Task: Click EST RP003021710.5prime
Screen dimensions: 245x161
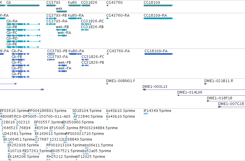Action: click(x=67, y=137)
